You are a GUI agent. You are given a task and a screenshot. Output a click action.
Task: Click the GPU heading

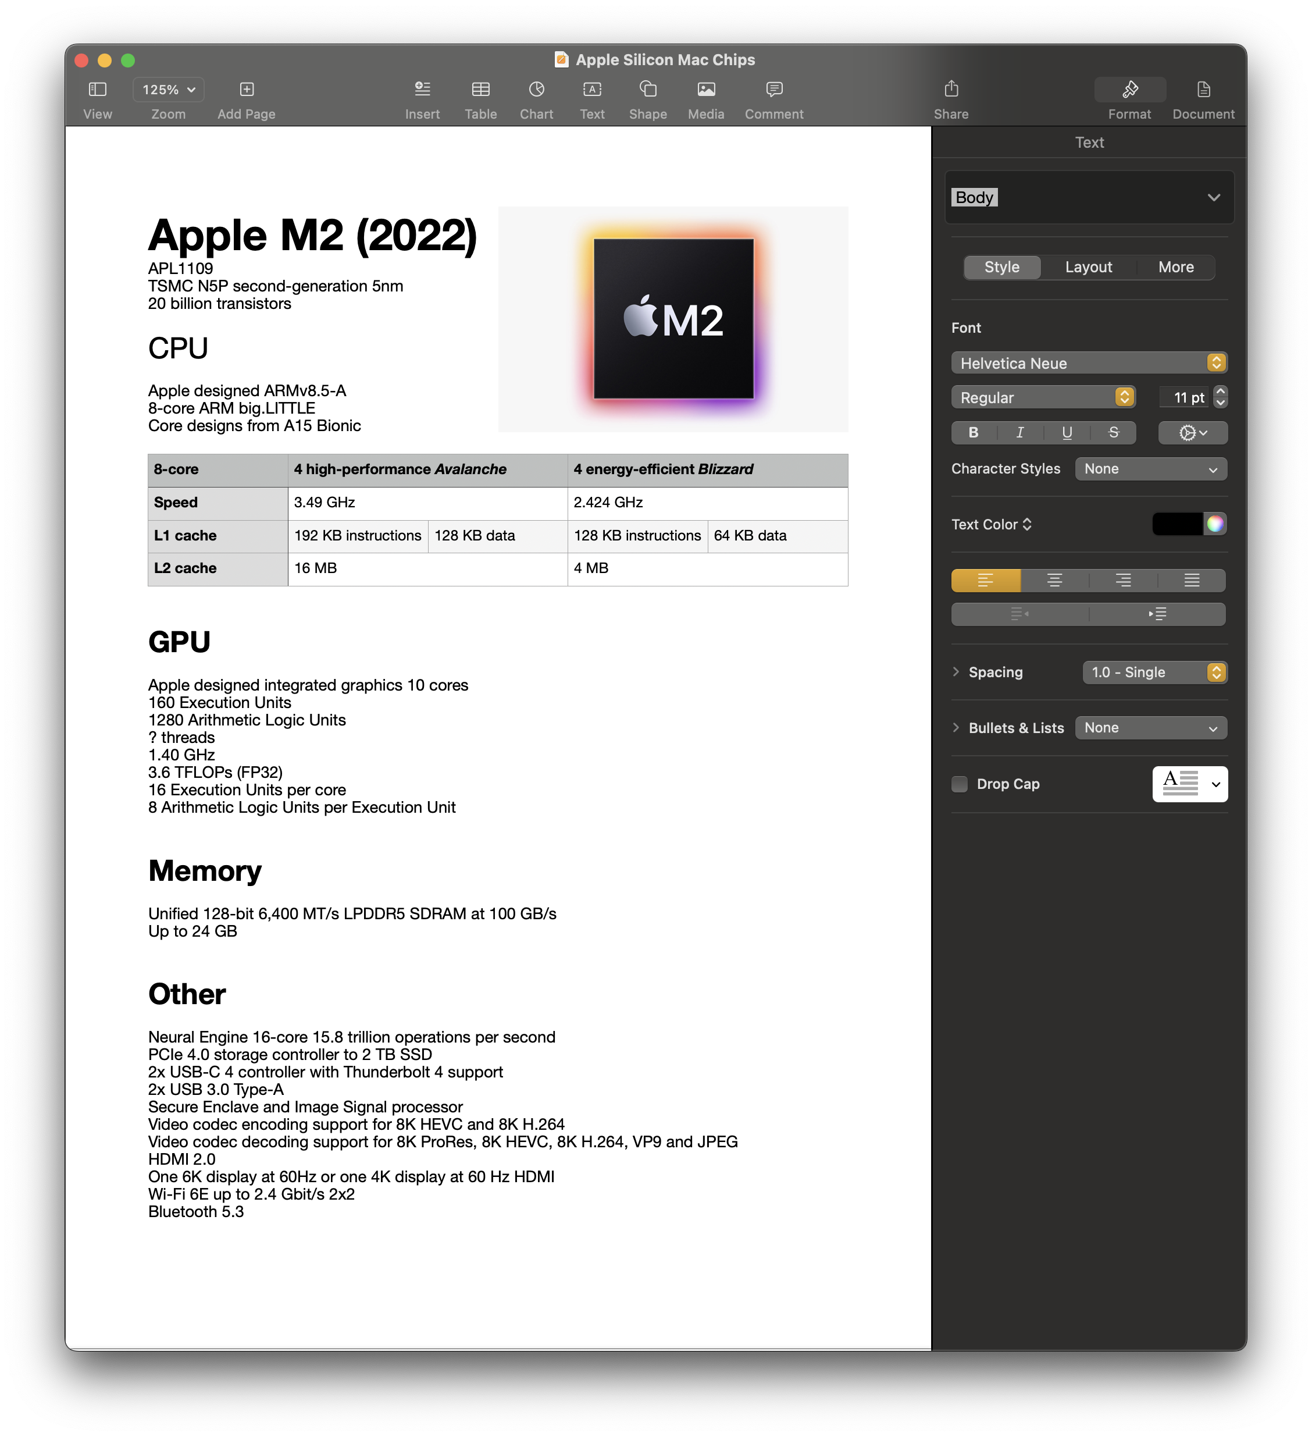click(179, 642)
